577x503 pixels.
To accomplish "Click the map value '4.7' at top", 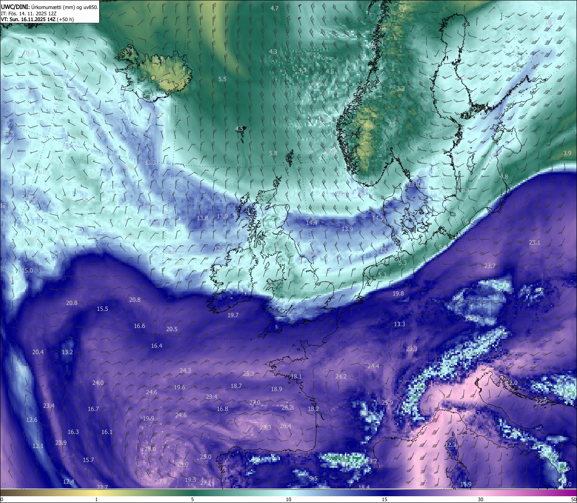I will 275,9.
